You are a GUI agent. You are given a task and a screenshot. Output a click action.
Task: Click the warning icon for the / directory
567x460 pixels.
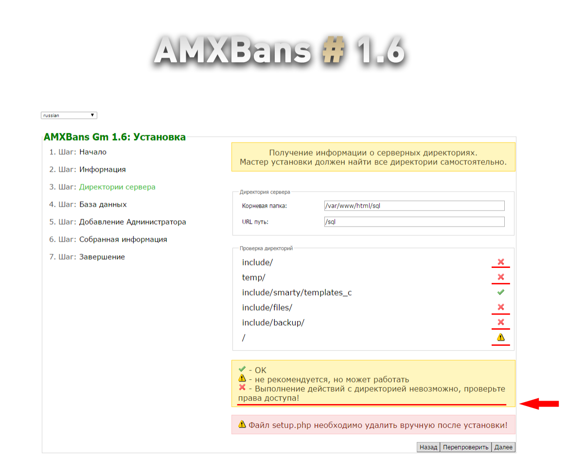click(500, 337)
